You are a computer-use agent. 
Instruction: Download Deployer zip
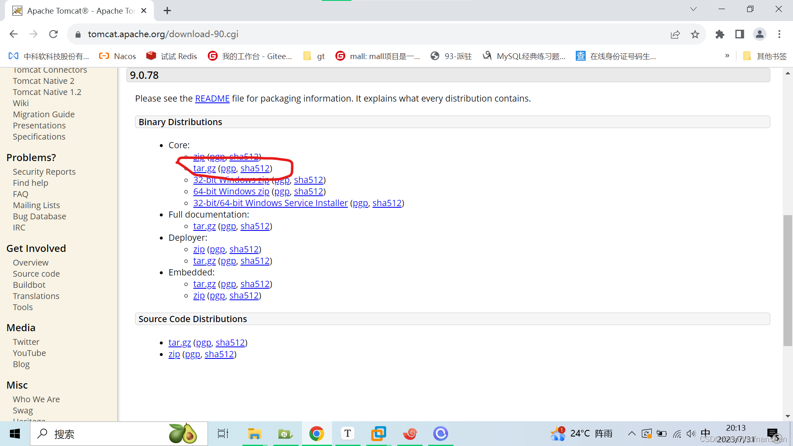[x=199, y=249]
